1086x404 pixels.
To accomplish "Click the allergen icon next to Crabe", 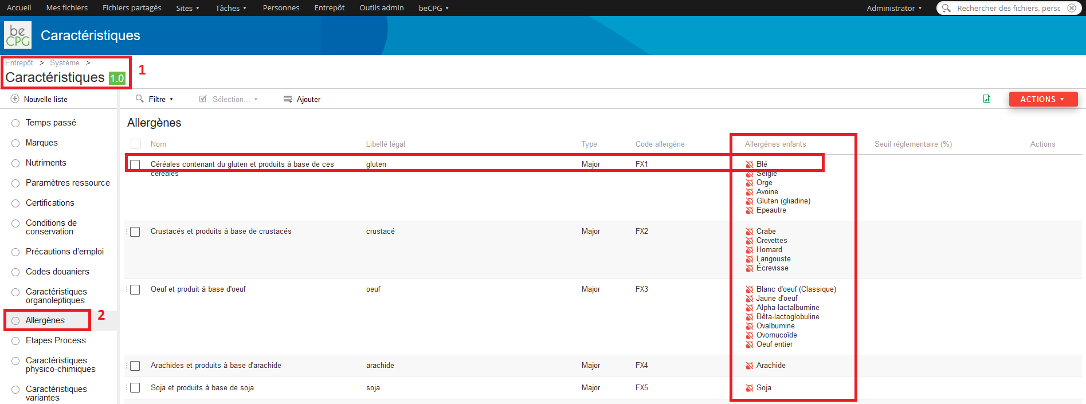I will 749,232.
